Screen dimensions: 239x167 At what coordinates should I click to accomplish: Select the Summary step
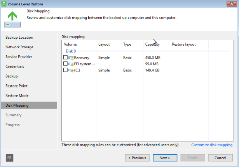coord(14,115)
